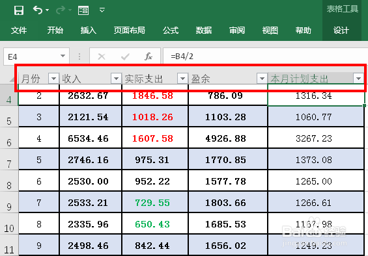Screen dimensions: 368x256
Task: Select row header 4
Action: [9, 96]
